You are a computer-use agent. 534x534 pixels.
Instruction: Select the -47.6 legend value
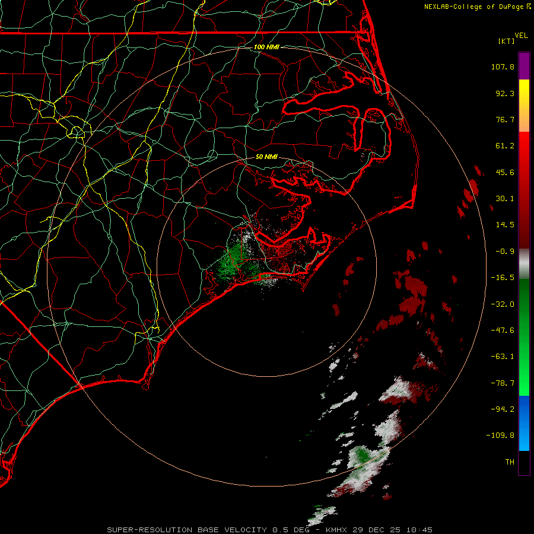pyautogui.click(x=503, y=330)
